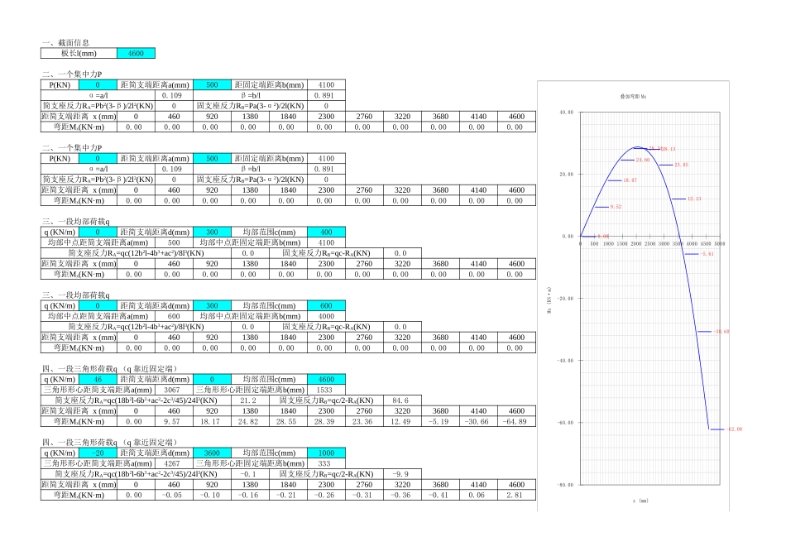Click the chart x (mm) axis title
This screenshot has width=786, height=556.
click(x=640, y=501)
